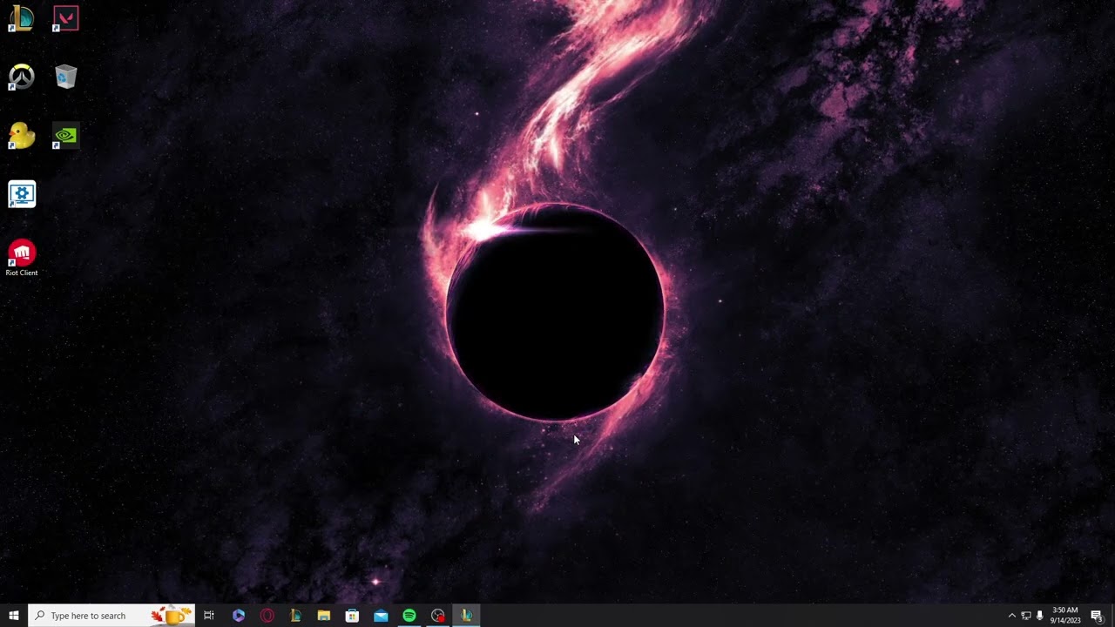Select the Recycle Bin desktop icon
This screenshot has height=627, width=1115.
(65, 77)
